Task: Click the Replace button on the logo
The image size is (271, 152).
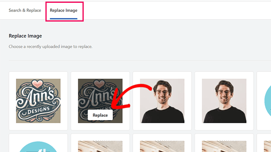Action: [100, 115]
